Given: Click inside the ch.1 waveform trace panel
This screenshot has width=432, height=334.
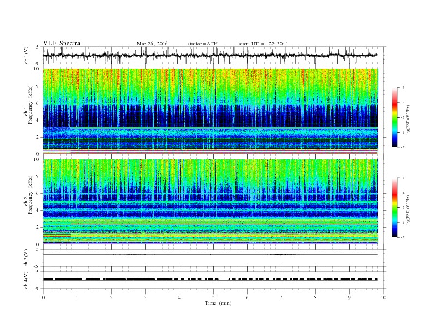Looking at the screenshot, I should 214,55.
